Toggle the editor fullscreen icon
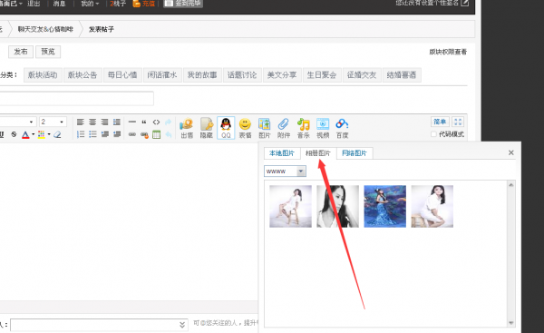 click(x=458, y=122)
